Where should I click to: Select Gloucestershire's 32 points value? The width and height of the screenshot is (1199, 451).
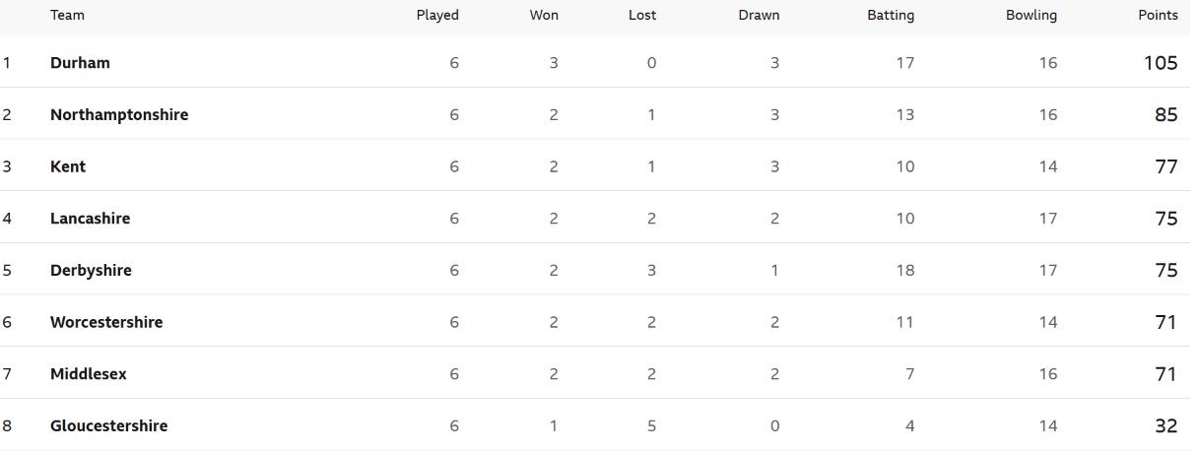[1166, 425]
